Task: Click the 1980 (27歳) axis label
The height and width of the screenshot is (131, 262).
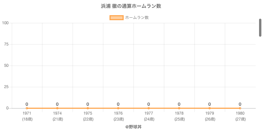Action: (x=240, y=116)
